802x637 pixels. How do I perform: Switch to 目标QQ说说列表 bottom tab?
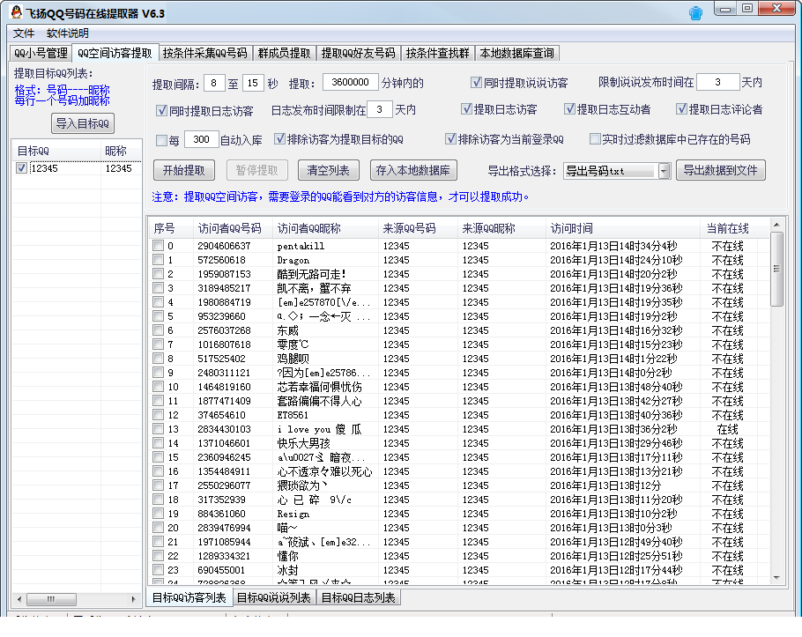tap(273, 598)
